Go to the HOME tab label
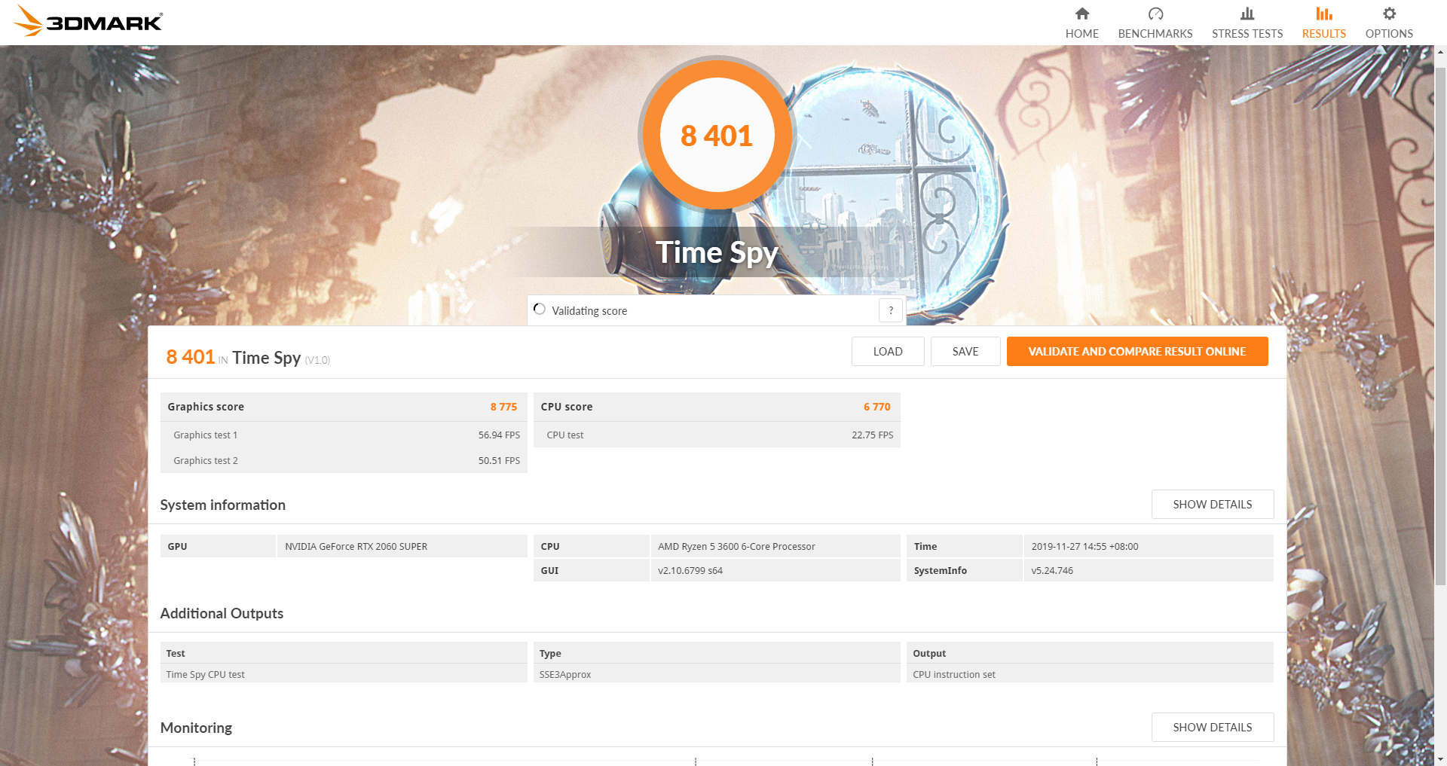 (x=1081, y=34)
